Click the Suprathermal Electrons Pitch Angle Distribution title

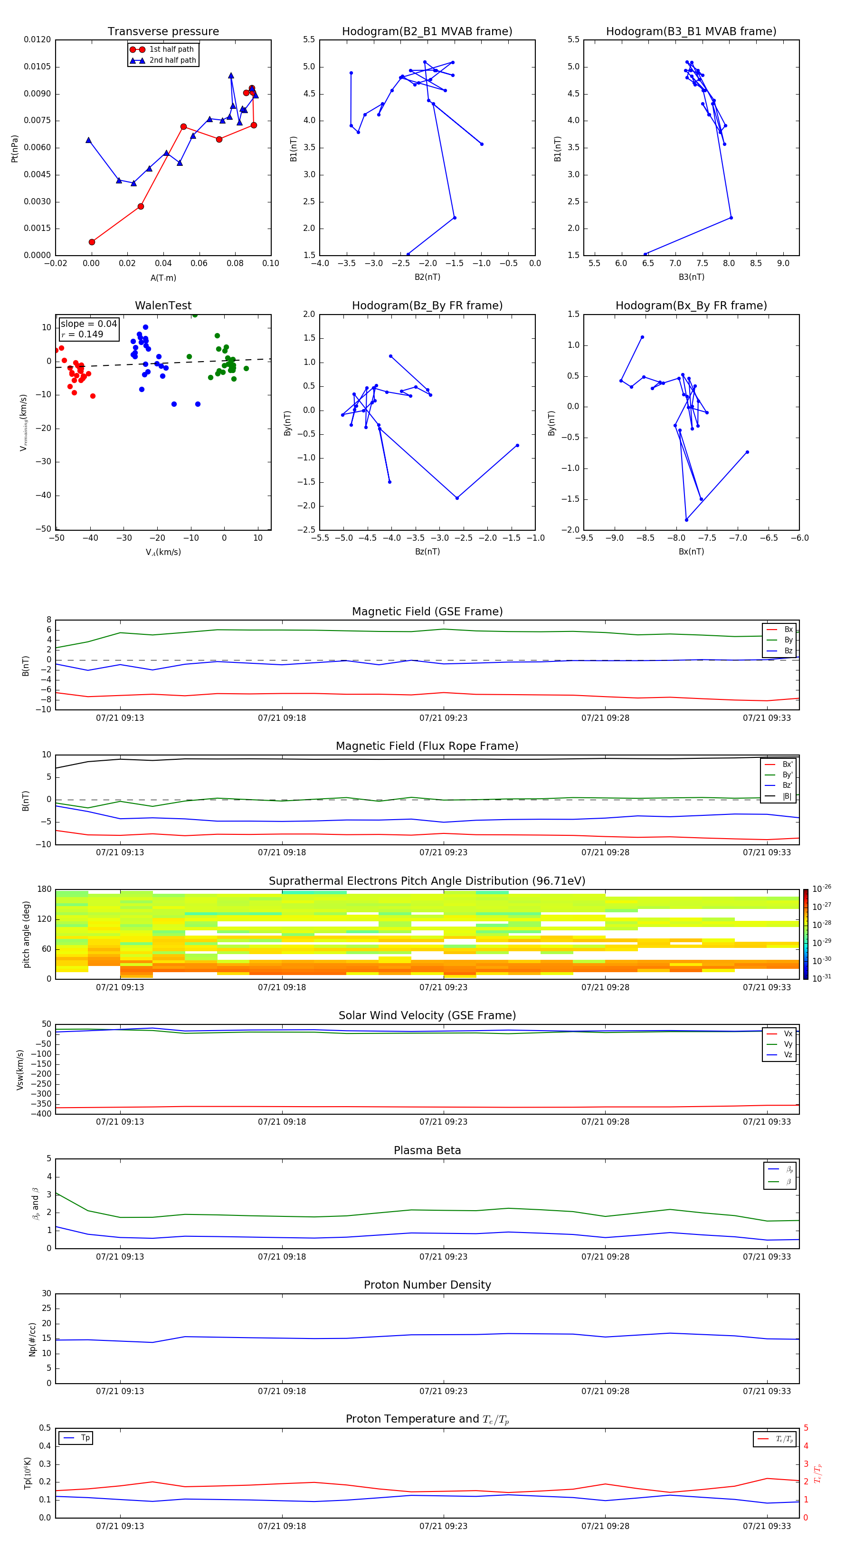tap(427, 881)
